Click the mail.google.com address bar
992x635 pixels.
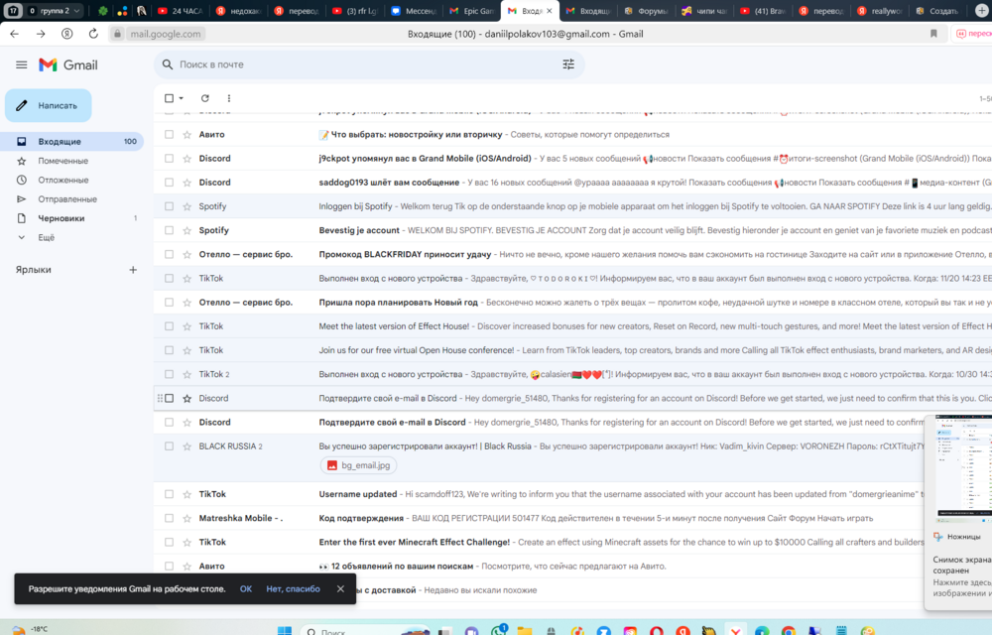point(165,34)
